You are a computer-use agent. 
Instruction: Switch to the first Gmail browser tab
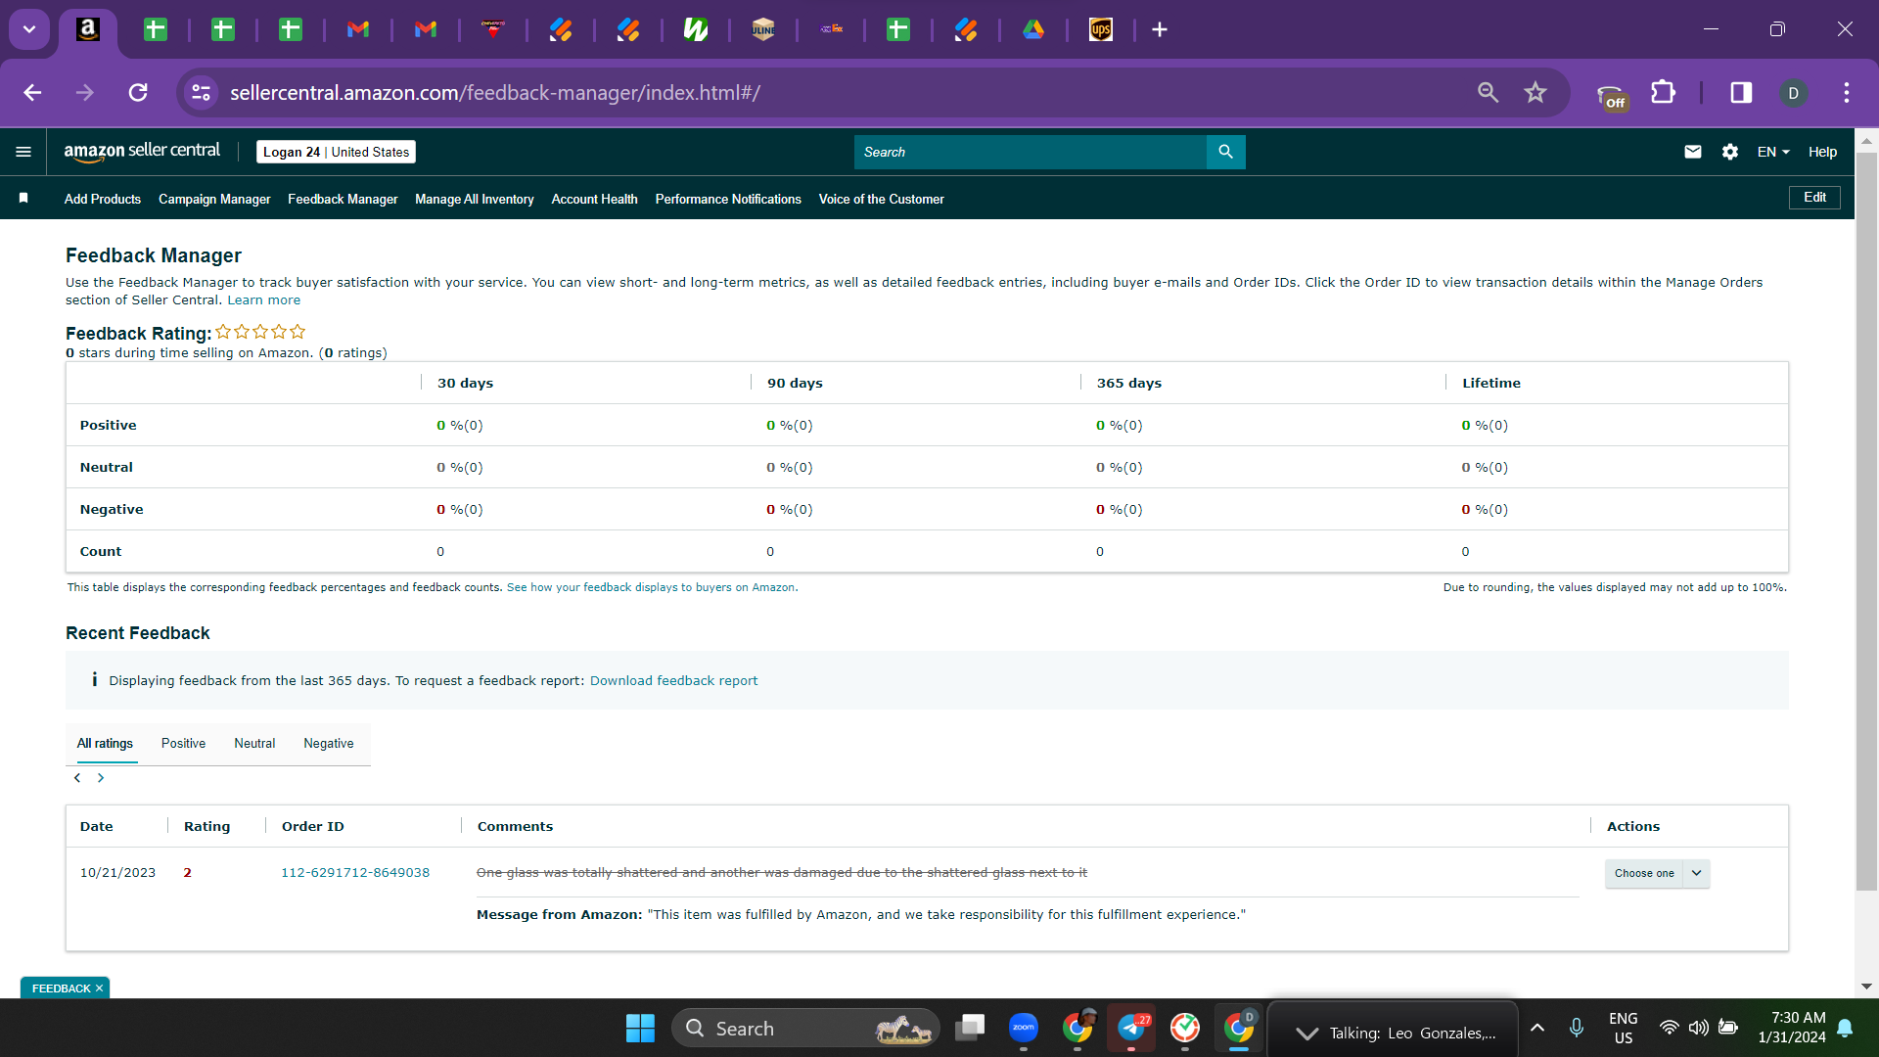tap(358, 29)
